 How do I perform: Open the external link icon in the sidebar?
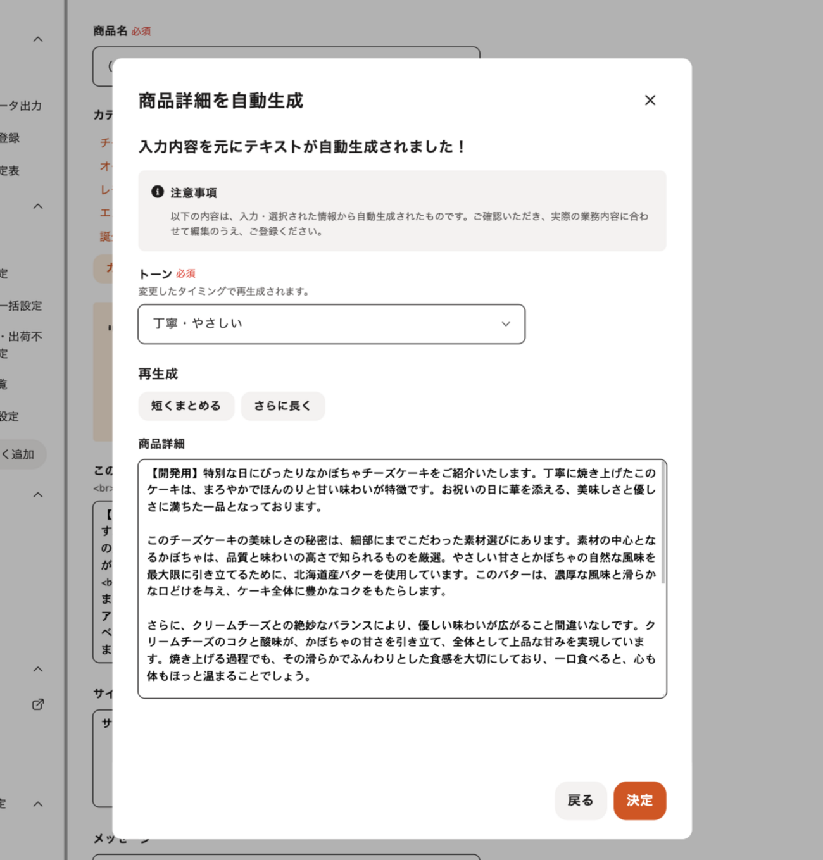coord(38,704)
